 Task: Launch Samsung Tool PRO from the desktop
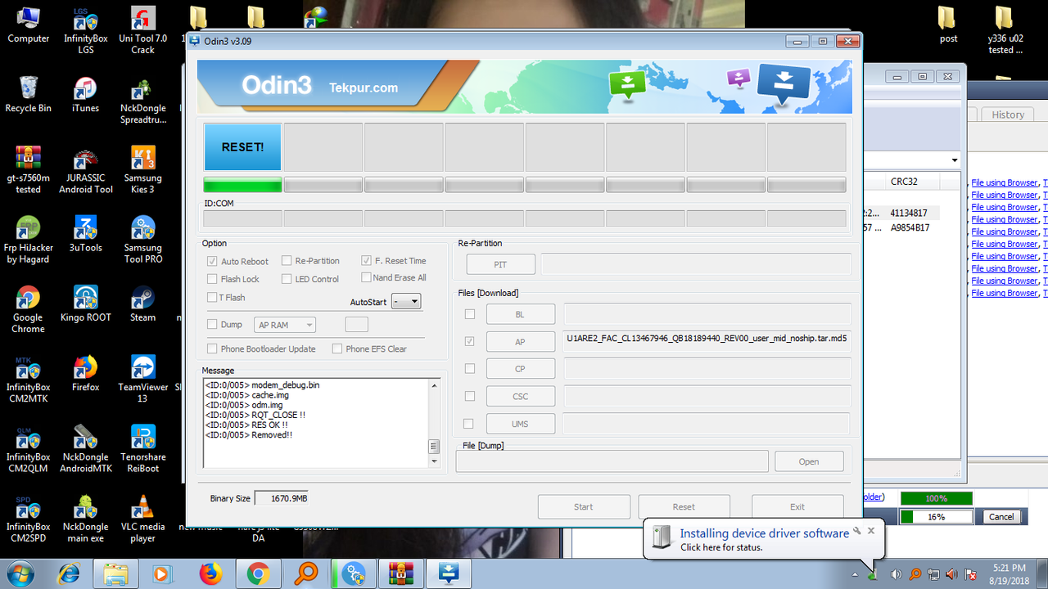click(x=142, y=240)
